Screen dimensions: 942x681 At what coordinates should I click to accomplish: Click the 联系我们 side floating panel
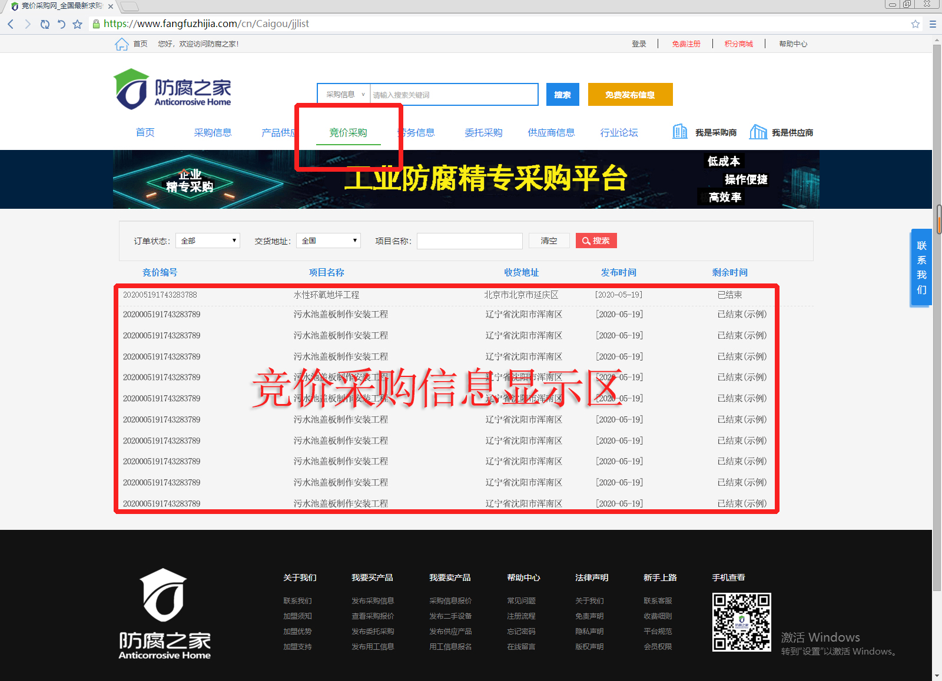coord(921,268)
